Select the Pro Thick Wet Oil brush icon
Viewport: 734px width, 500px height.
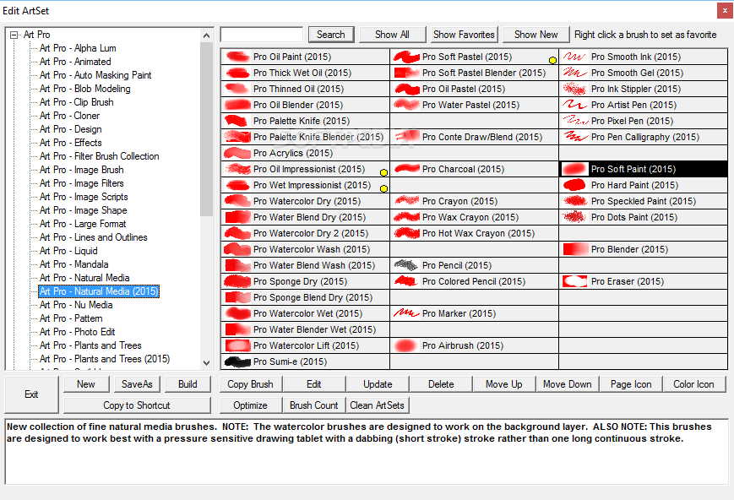(237, 73)
